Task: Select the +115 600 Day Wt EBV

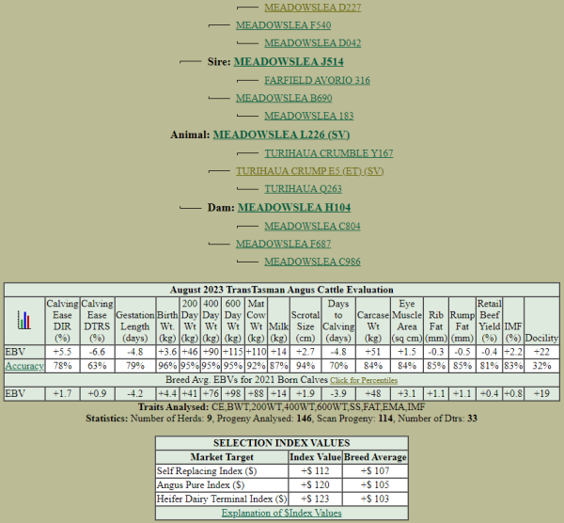Action: tap(233, 352)
